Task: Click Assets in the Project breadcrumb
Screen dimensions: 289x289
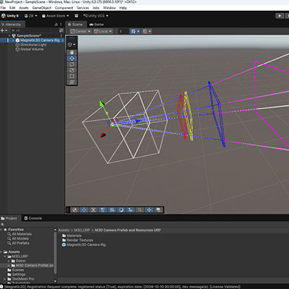Action: (64, 230)
